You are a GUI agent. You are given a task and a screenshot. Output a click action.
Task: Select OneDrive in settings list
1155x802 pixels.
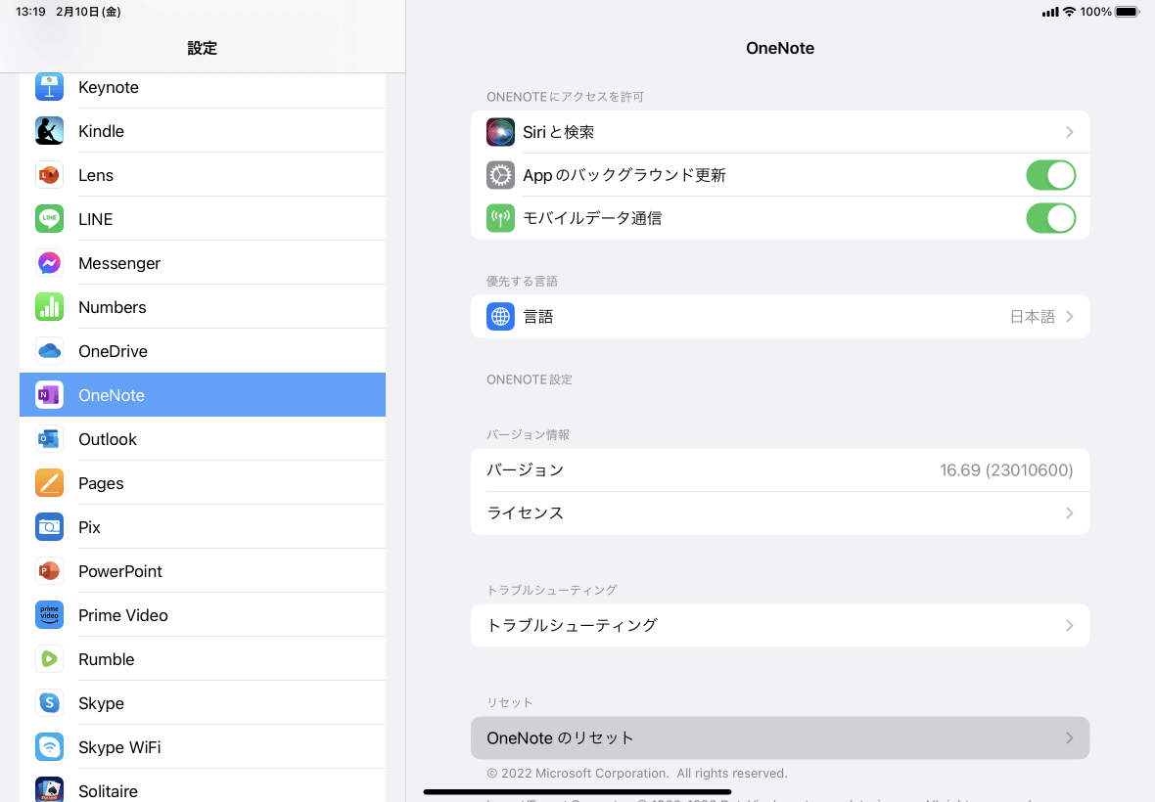tap(203, 351)
